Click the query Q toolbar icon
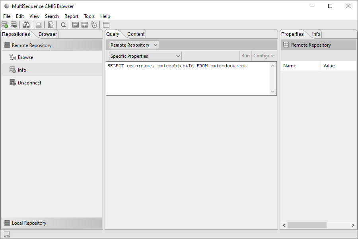This screenshot has height=239, width=358. (63, 24)
